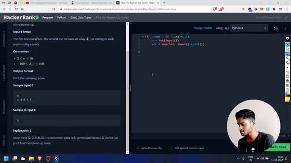Open the whiteboard brush tool in annotation toolbar
Image resolution: width=291 pixels, height=163 pixels.
click(x=287, y=81)
